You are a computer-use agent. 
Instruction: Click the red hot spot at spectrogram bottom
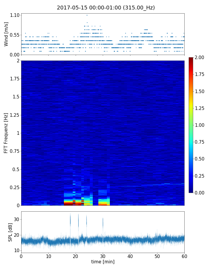(68, 203)
